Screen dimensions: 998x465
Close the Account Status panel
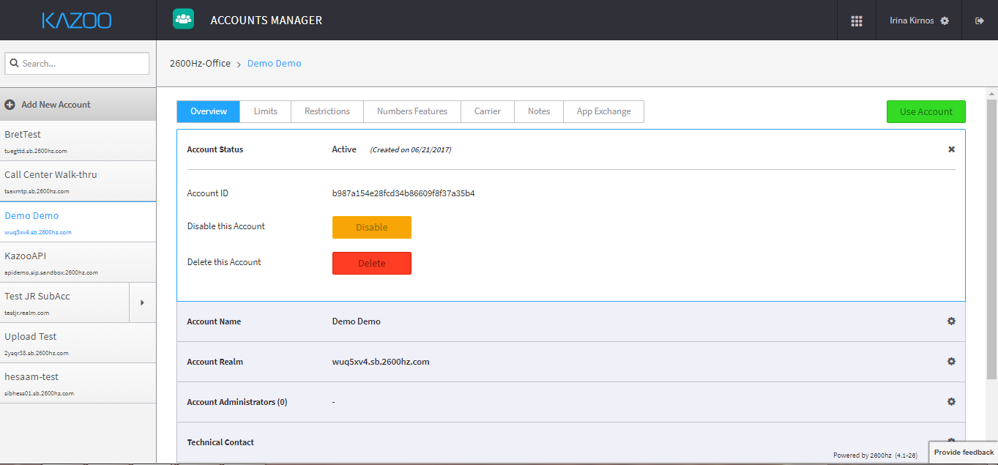951,149
